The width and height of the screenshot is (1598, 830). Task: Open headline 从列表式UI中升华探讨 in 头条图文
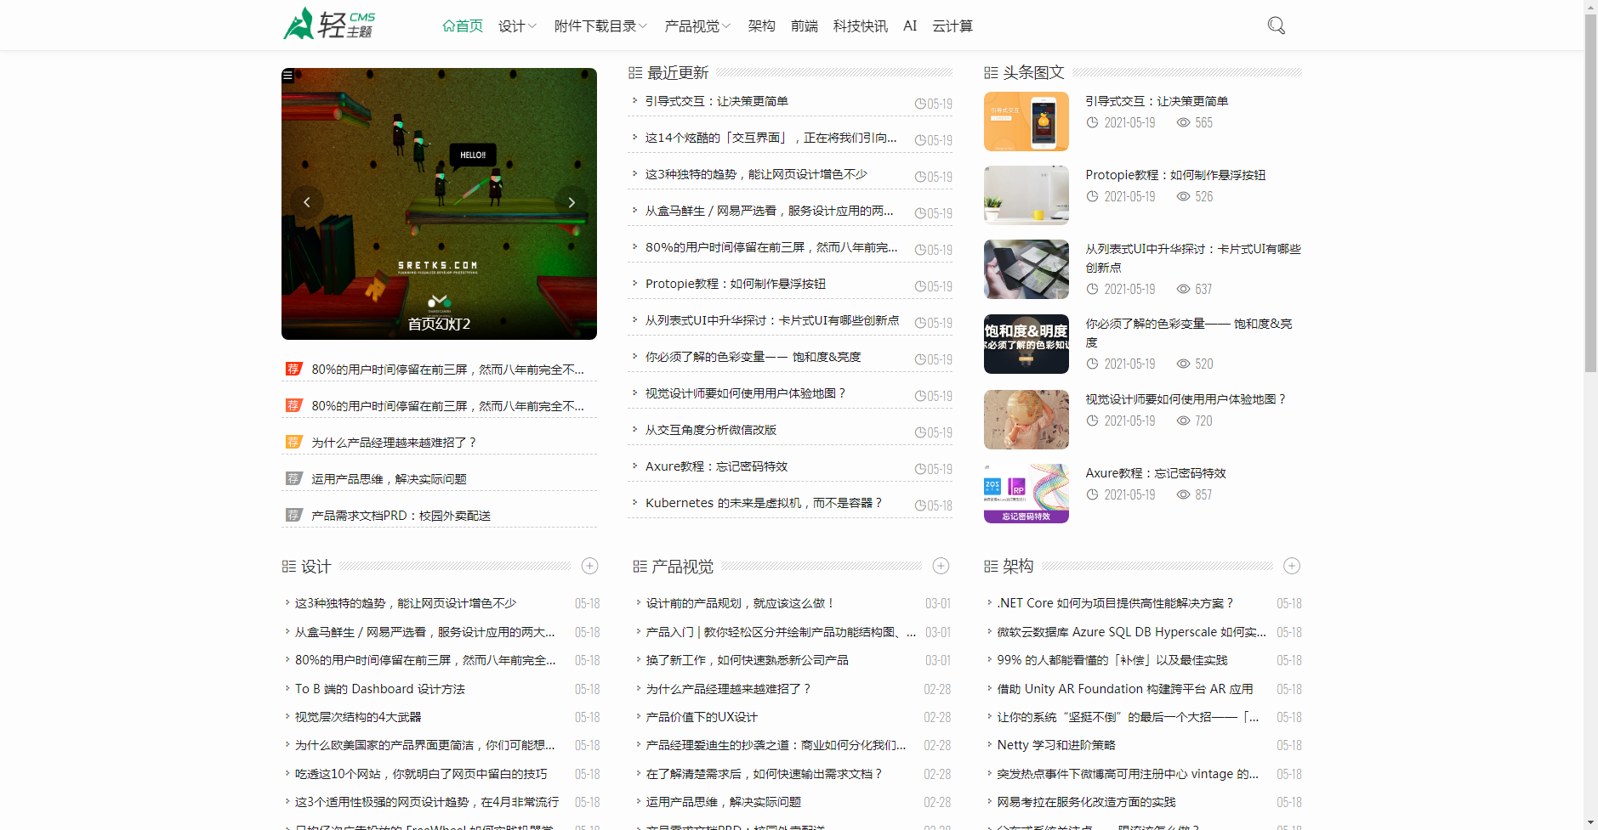coord(1192,258)
